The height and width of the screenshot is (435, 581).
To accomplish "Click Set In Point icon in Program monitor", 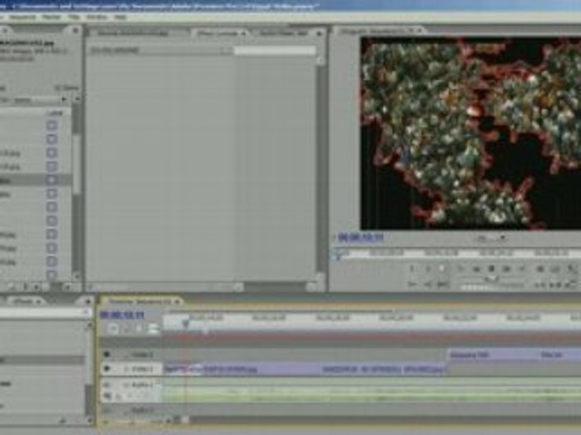I will tap(412, 268).
